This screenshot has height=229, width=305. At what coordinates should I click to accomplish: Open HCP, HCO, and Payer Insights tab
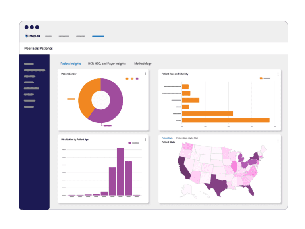tap(107, 64)
